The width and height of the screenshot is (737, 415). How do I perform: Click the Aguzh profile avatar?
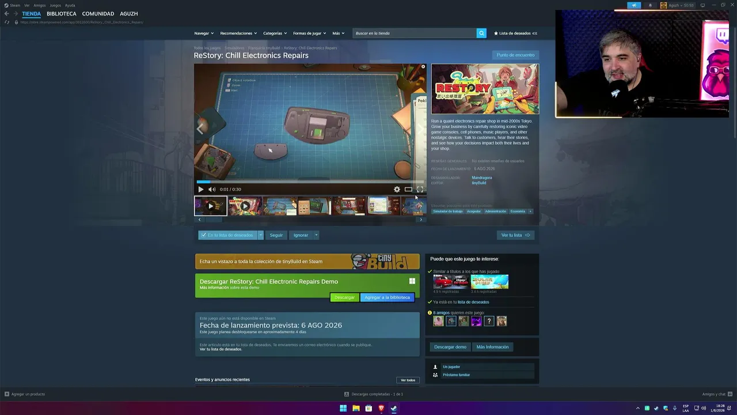coord(663,5)
